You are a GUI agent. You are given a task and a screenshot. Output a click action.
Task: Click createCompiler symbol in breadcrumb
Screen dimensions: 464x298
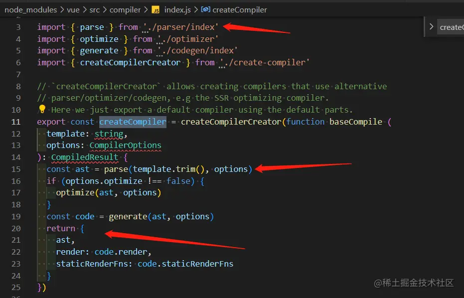[x=239, y=10]
